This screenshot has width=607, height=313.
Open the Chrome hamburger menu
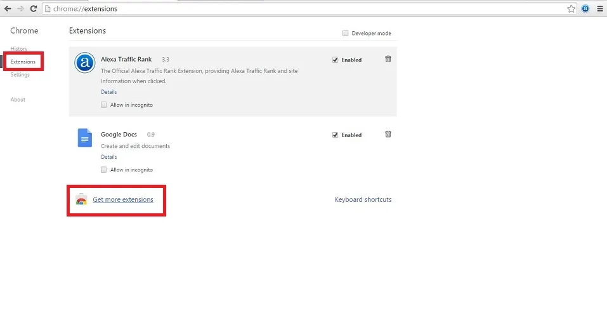click(599, 8)
